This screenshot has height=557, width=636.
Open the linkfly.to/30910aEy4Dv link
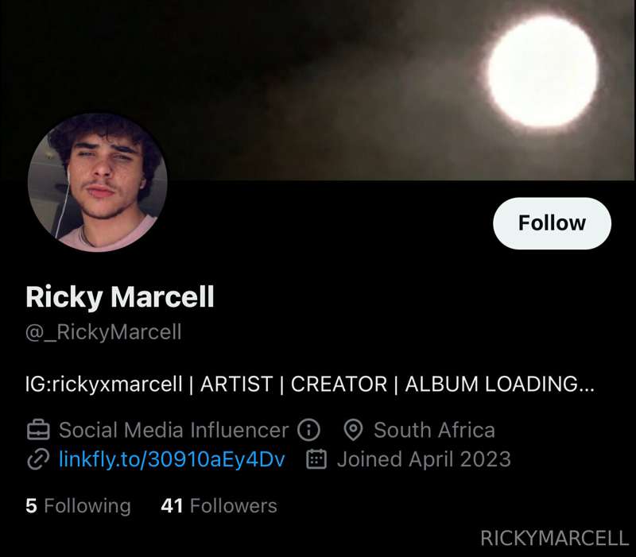(x=172, y=459)
